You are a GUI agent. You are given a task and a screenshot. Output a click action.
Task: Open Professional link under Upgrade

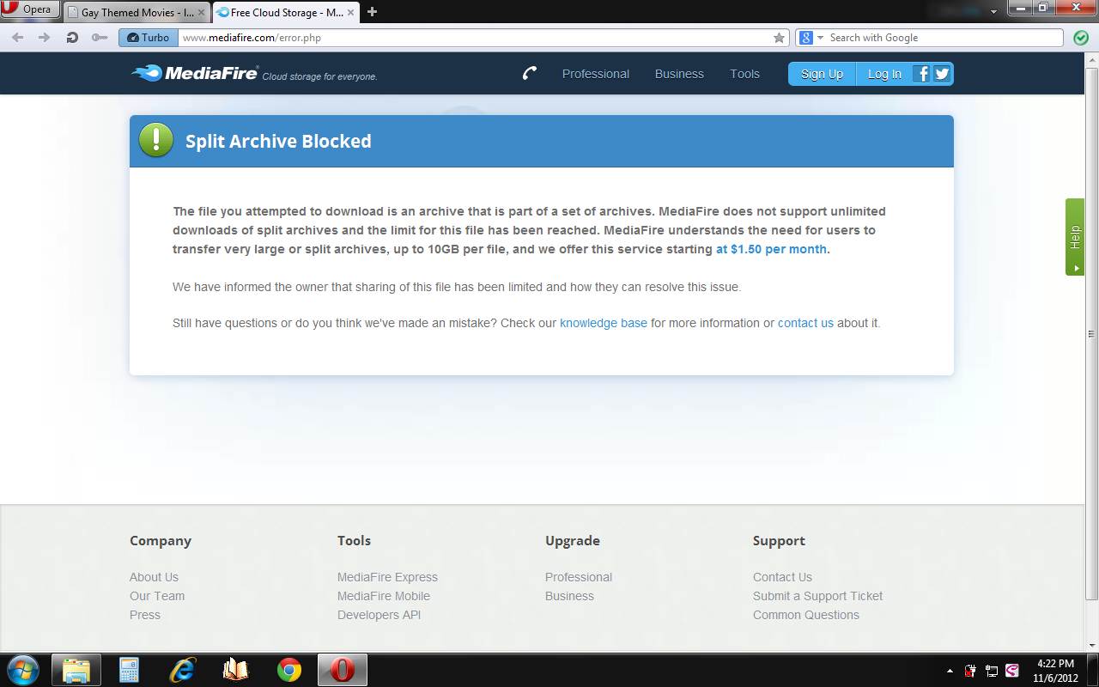click(x=579, y=577)
